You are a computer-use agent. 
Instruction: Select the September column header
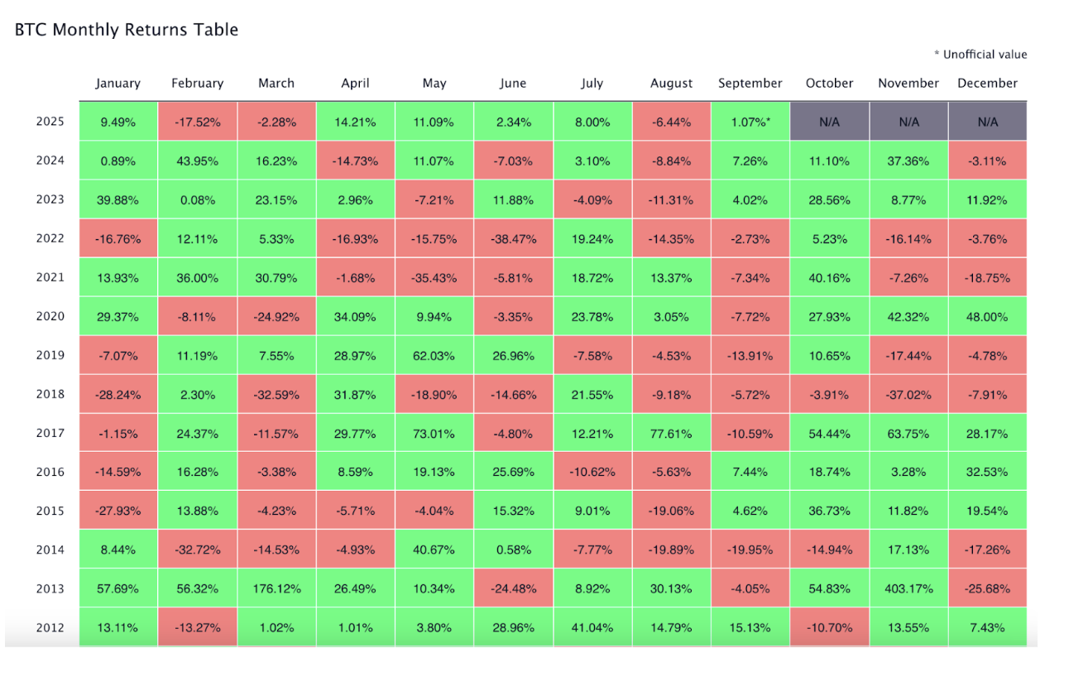point(750,83)
